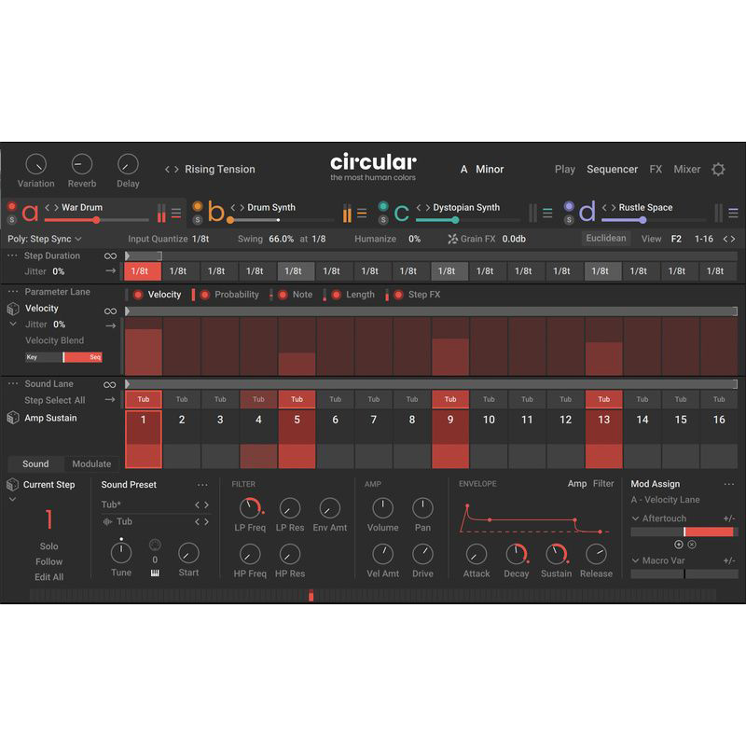Toggle the Probability lane on/off dot

[x=205, y=295]
